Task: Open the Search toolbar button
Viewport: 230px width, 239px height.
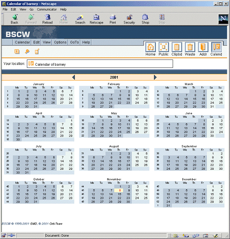Action: pos(80,19)
